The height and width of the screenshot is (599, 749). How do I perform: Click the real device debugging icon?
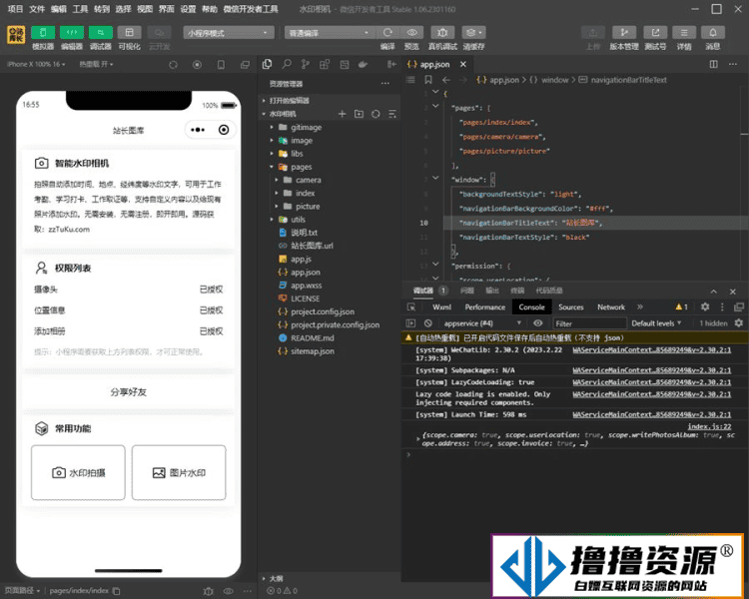pos(442,33)
